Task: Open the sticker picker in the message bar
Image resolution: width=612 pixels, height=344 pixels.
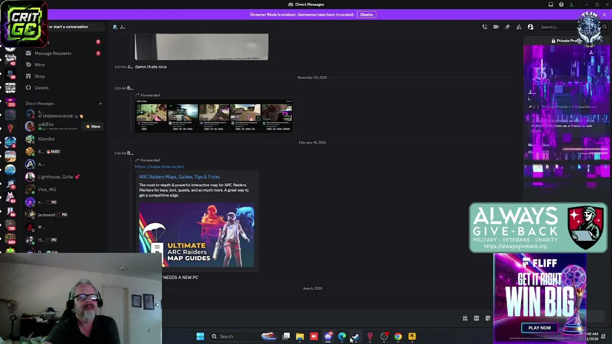Action: point(488,318)
